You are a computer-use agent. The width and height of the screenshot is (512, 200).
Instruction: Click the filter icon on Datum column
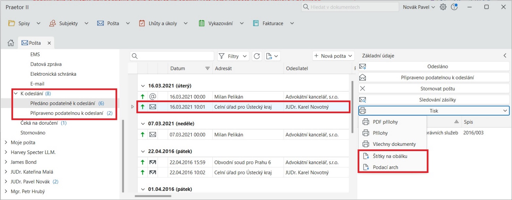[207, 68]
